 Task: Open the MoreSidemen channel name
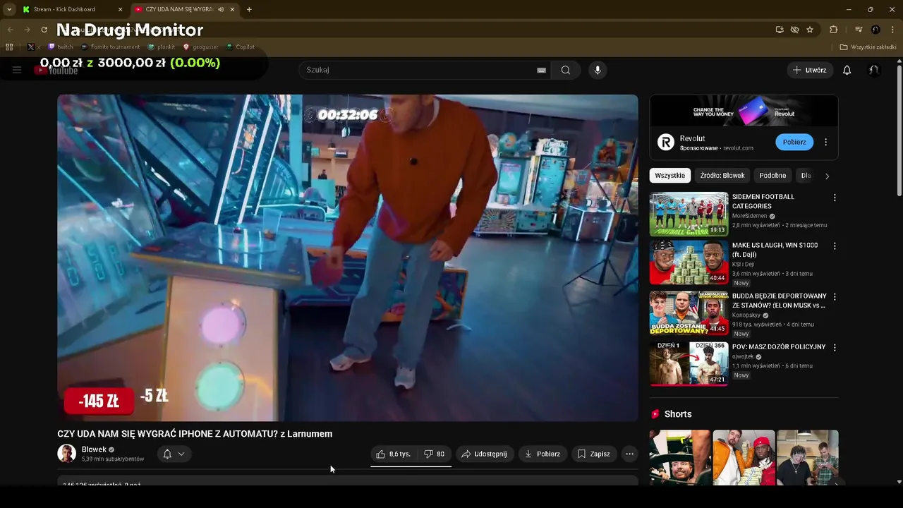click(x=749, y=216)
